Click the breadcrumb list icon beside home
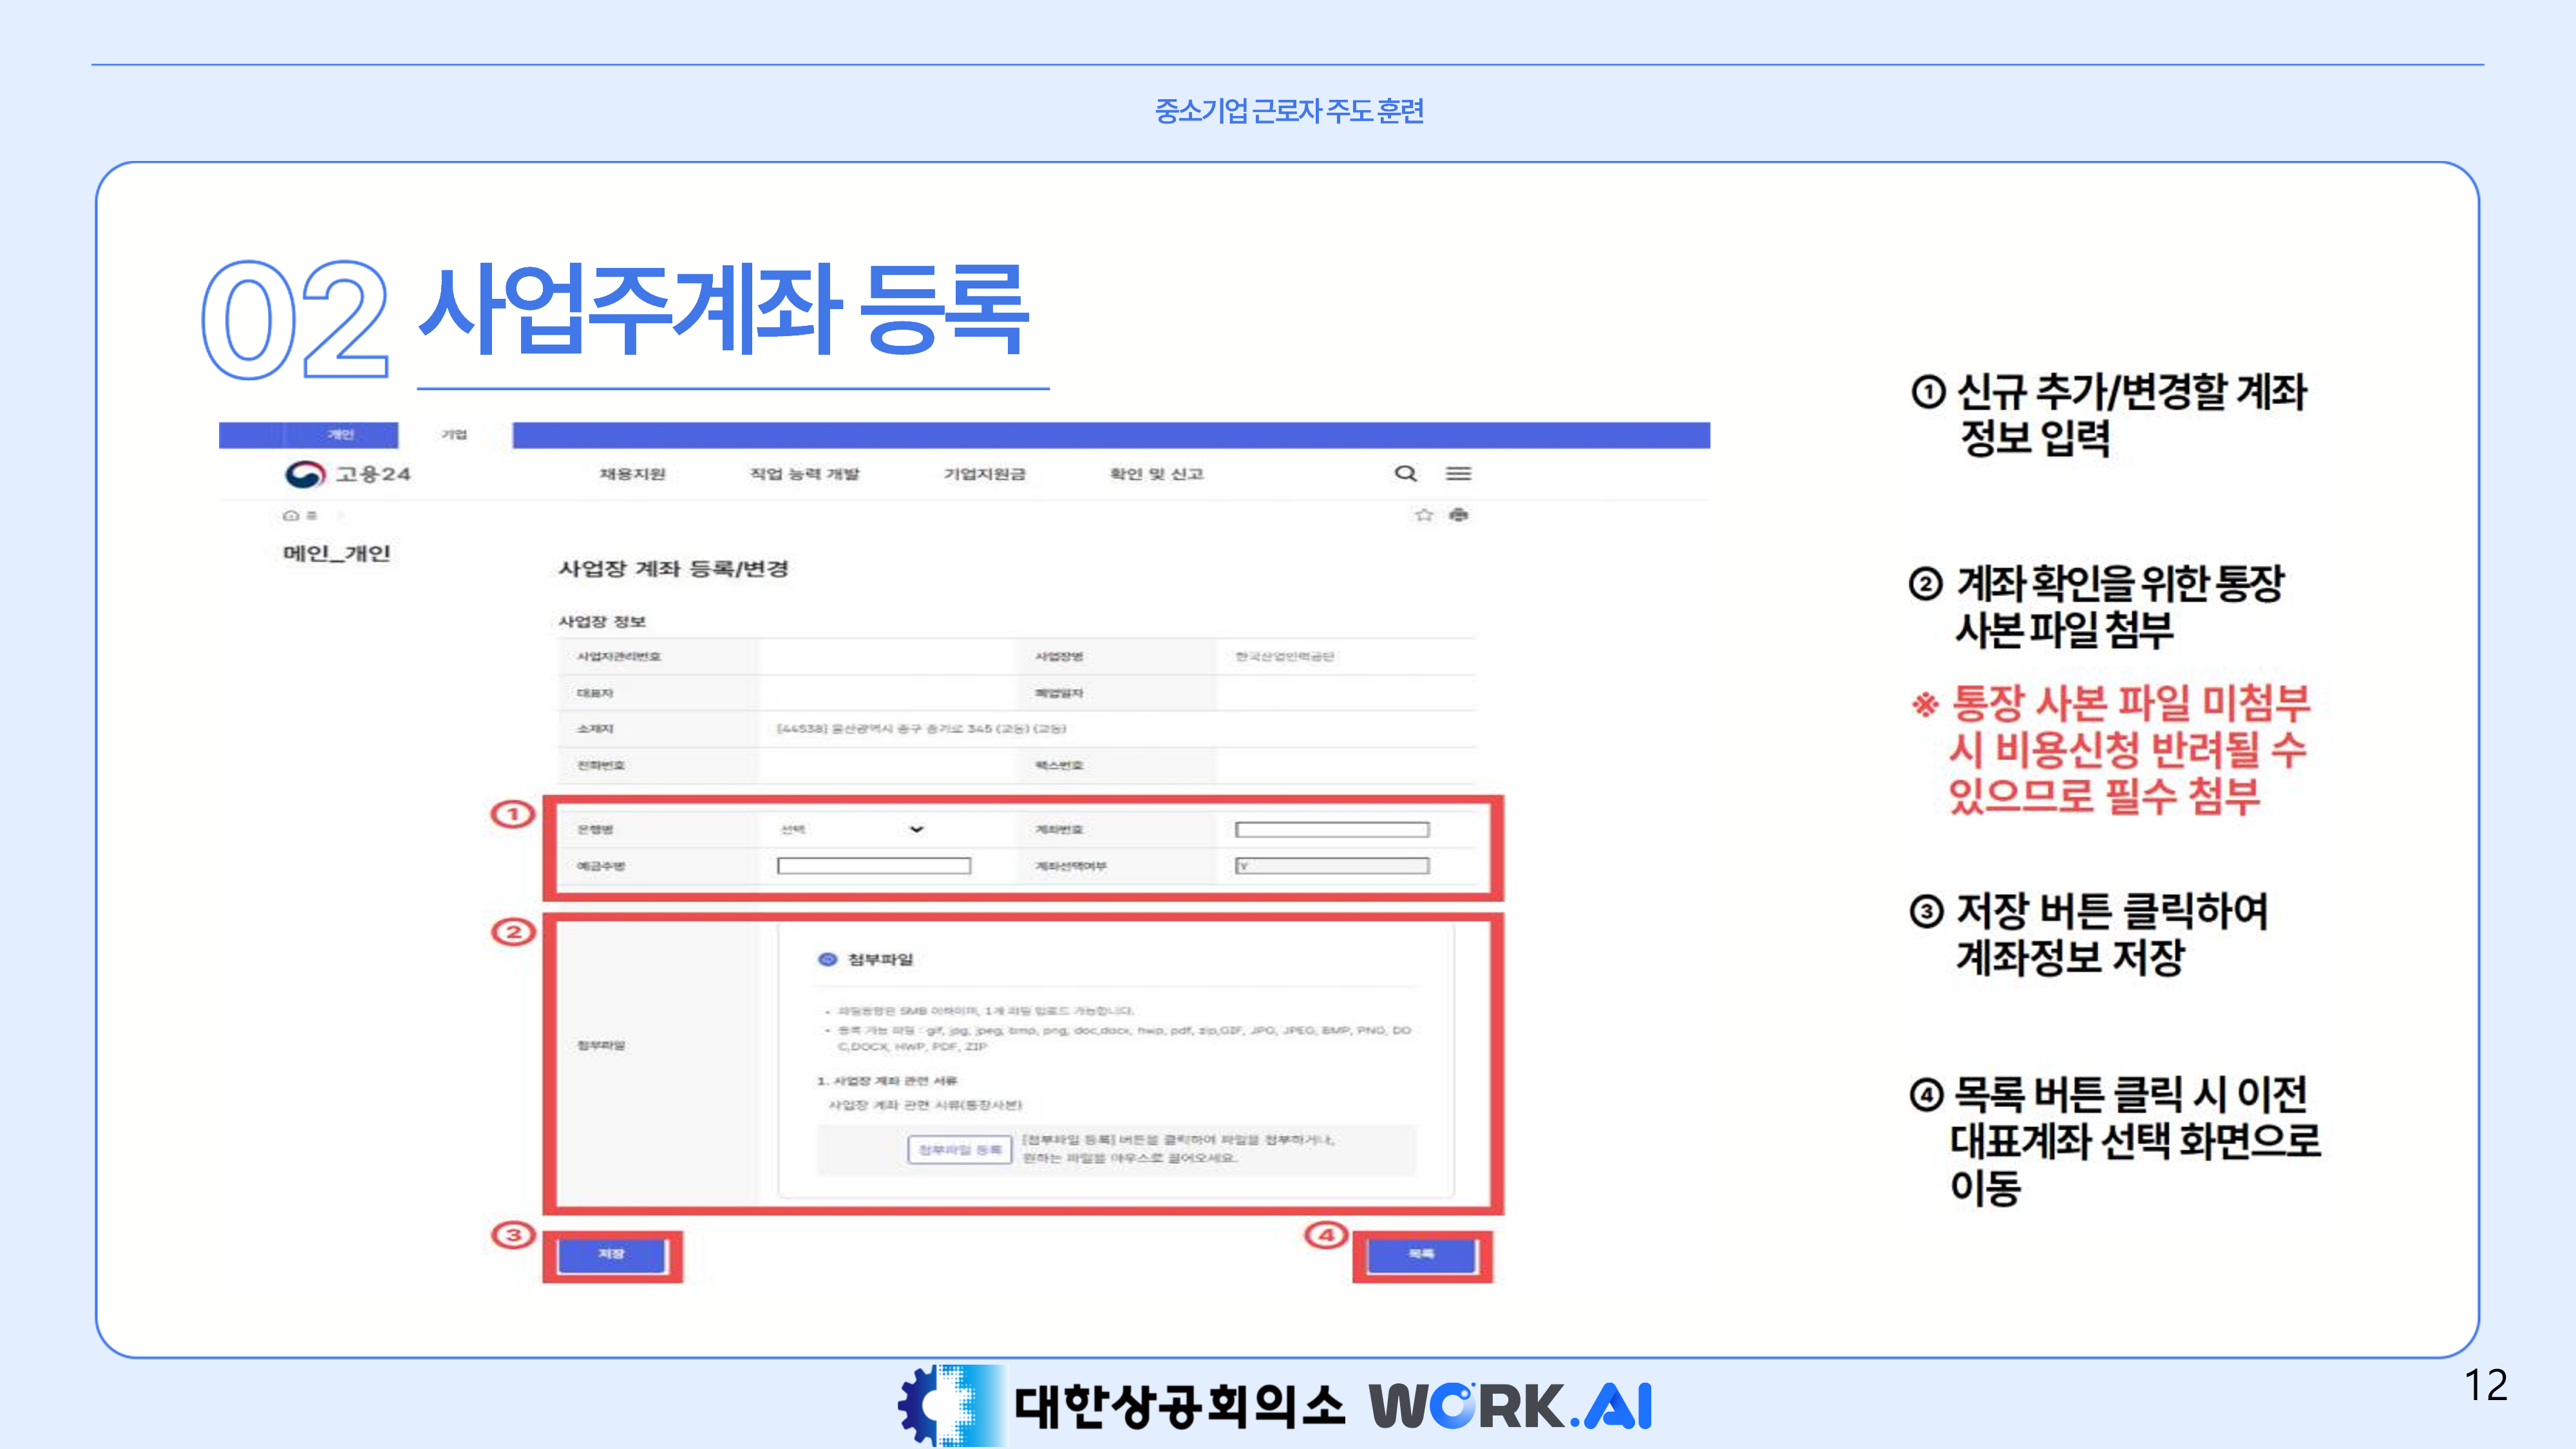 point(312,516)
